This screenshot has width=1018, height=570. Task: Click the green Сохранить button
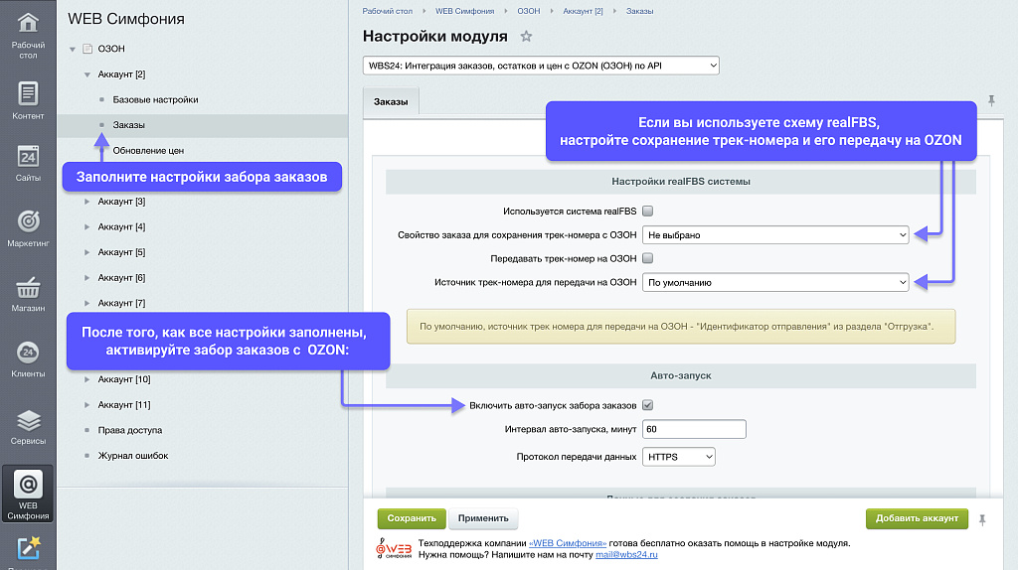(x=412, y=518)
